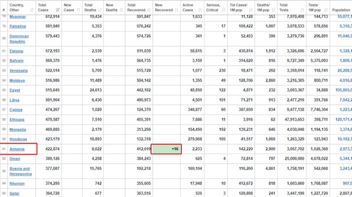This screenshot has height=197, width=352.
Task: Click sort arrows in New Deaths header
Action: pos(121,10)
